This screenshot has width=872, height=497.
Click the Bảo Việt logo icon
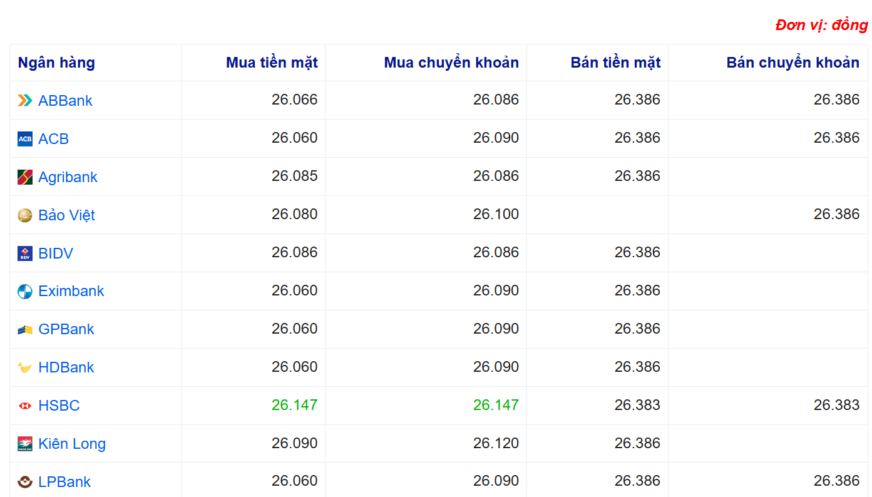click(25, 215)
